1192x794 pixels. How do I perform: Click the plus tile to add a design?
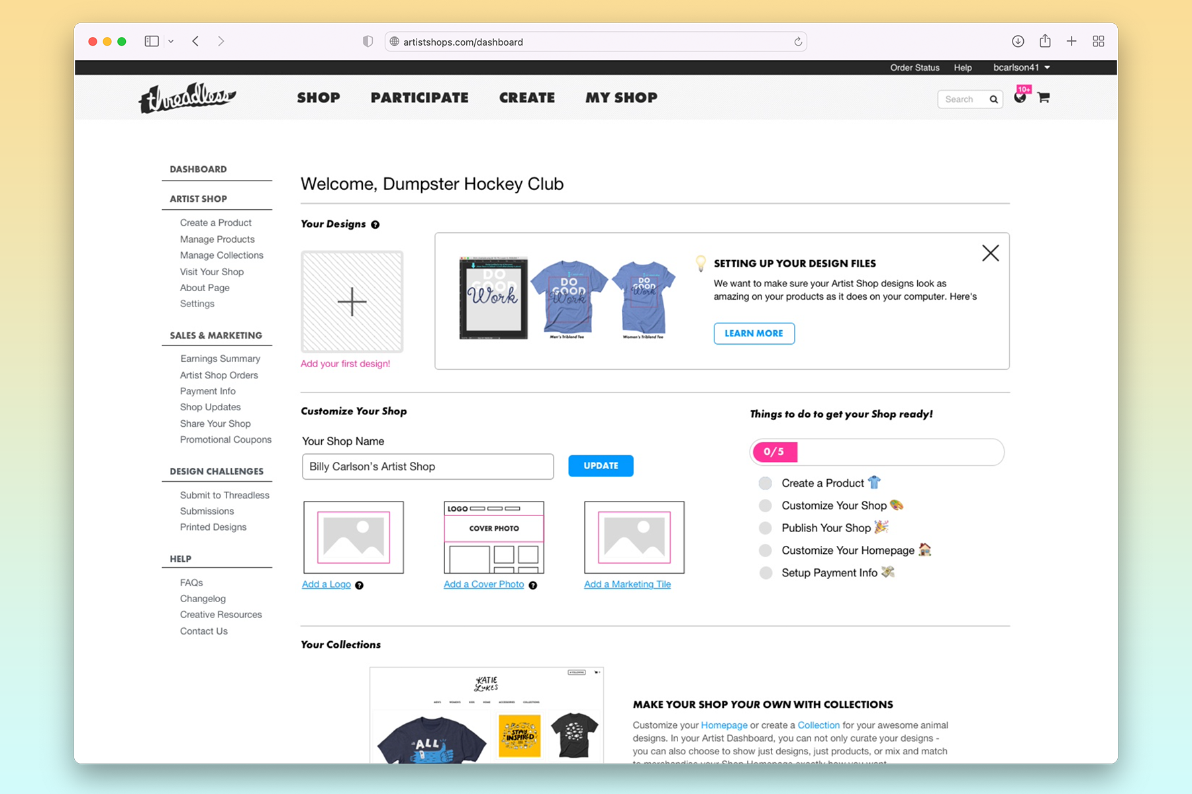(352, 302)
